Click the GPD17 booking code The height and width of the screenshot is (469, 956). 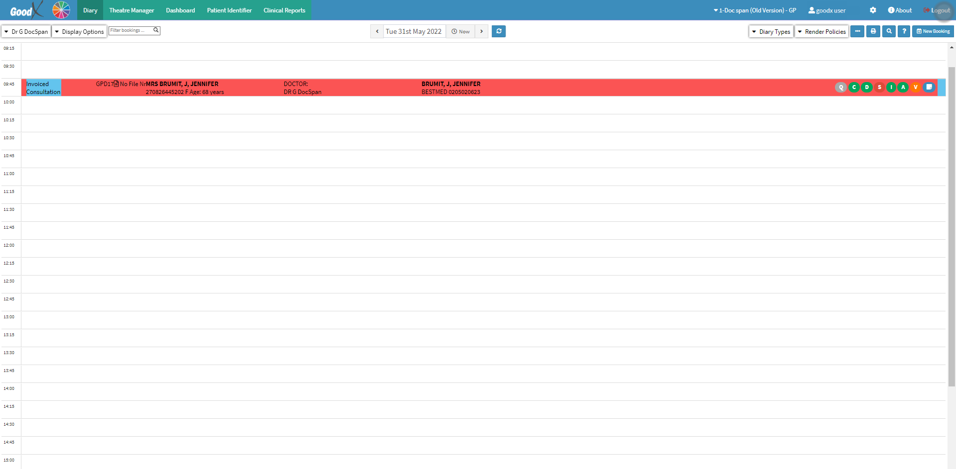(x=105, y=84)
